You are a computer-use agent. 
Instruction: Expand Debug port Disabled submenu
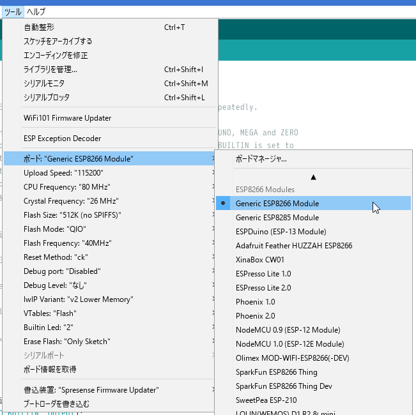[x=109, y=271]
